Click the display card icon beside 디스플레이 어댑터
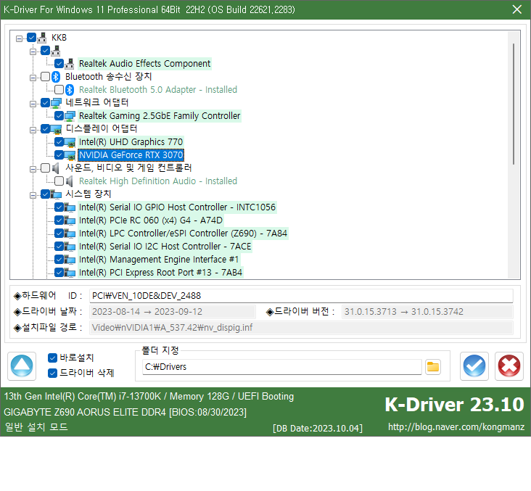The height and width of the screenshot is (491, 531). [56, 129]
